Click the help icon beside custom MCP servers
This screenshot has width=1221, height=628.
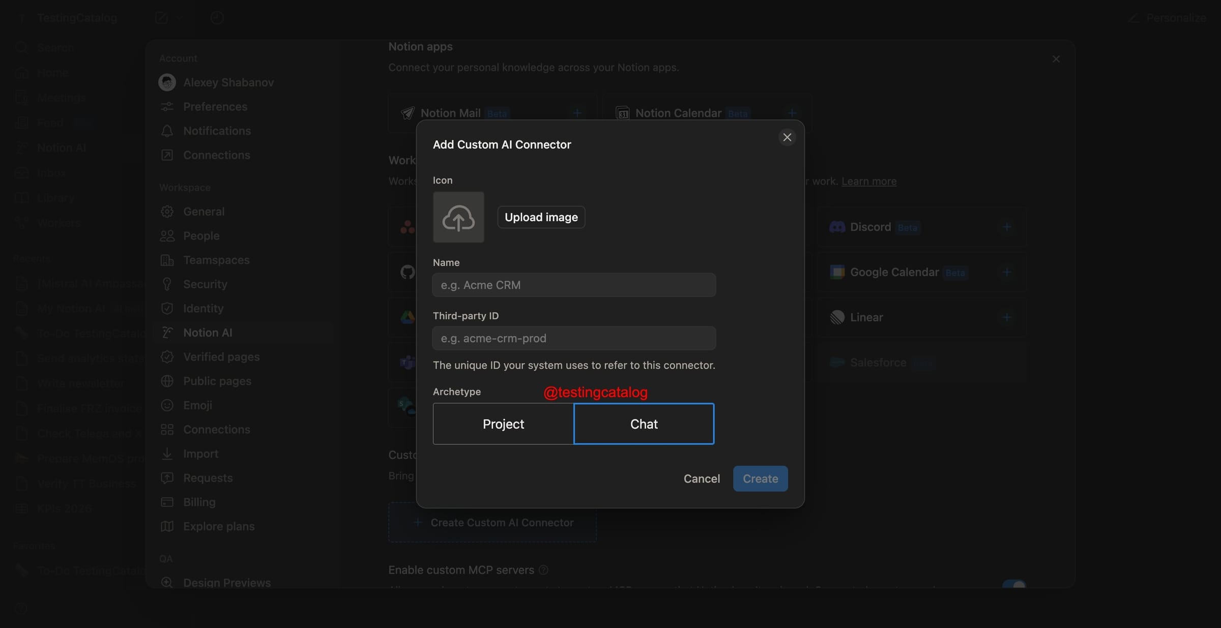pos(543,570)
